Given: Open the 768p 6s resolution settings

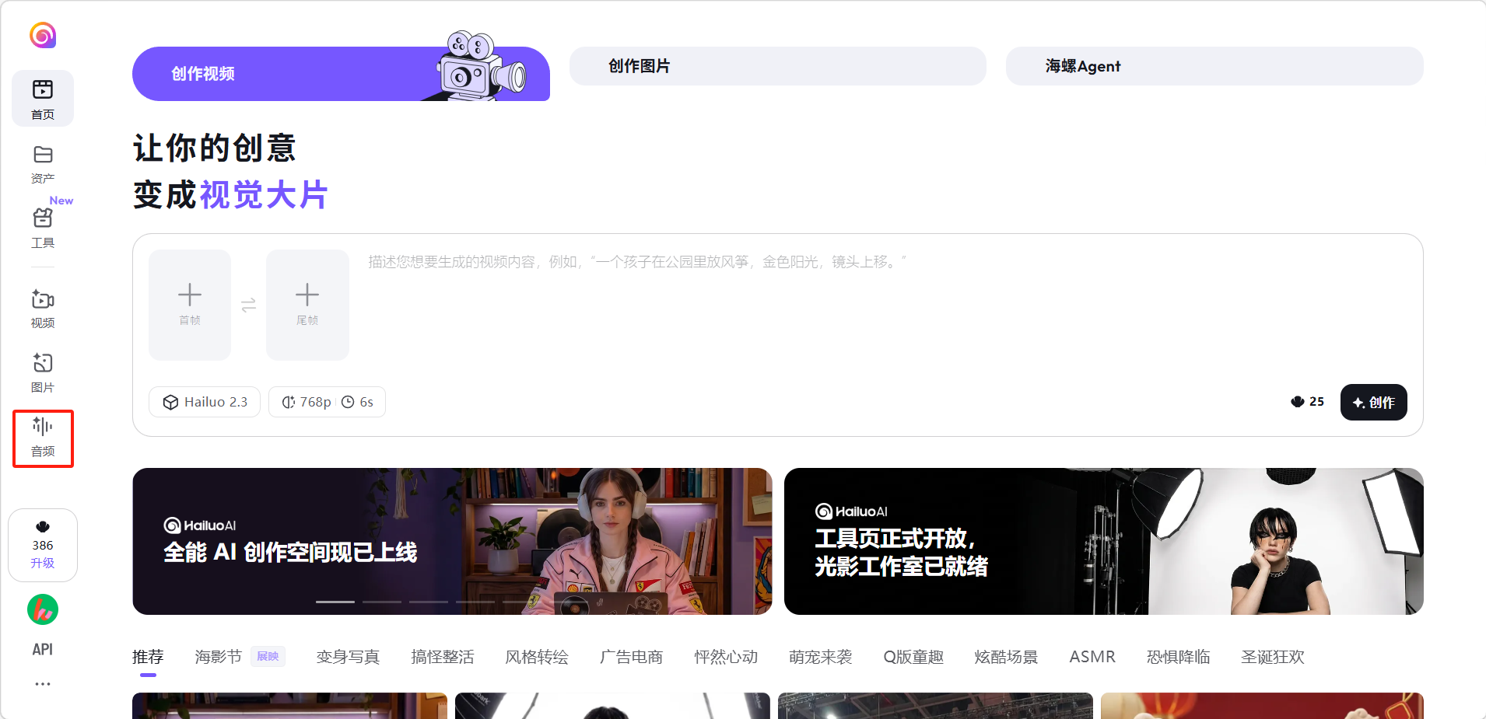Looking at the screenshot, I should pyautogui.click(x=327, y=402).
